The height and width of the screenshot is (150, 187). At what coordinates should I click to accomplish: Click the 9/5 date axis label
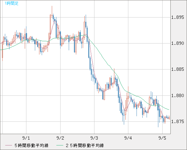[162, 138]
